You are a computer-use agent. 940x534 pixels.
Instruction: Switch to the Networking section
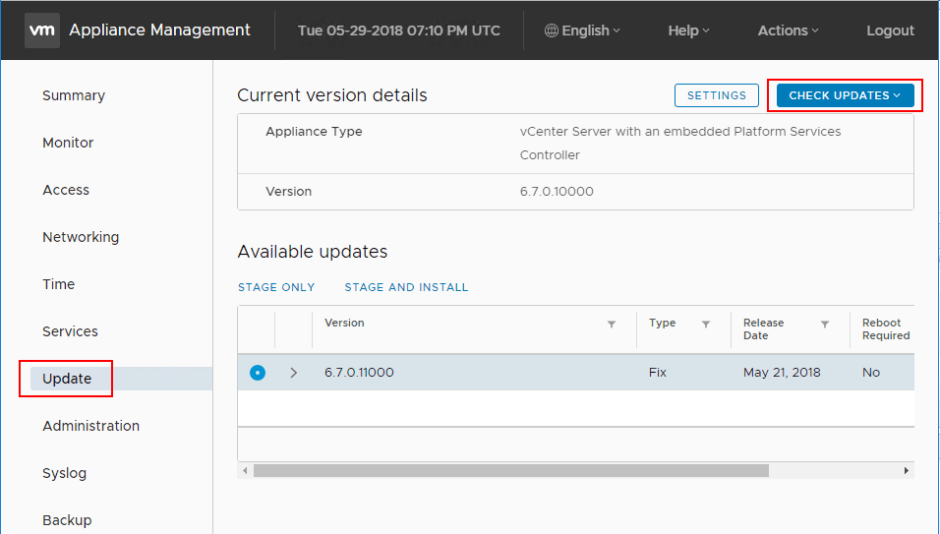[81, 237]
